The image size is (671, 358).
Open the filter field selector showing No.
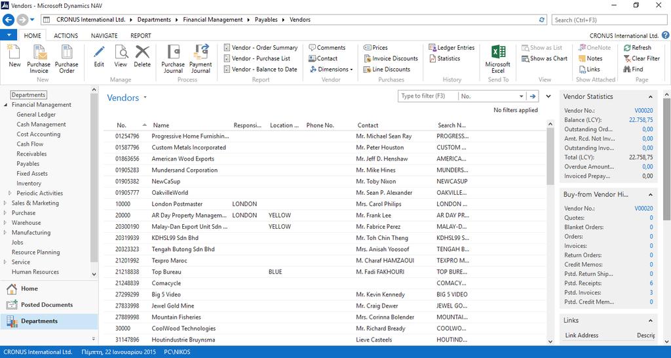491,96
